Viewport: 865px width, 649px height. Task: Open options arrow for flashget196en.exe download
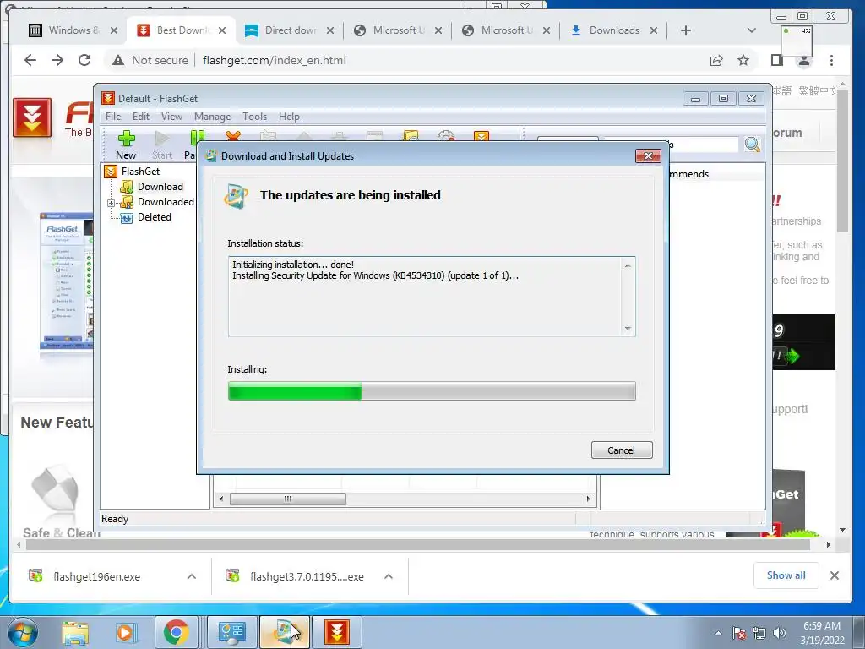tap(192, 576)
